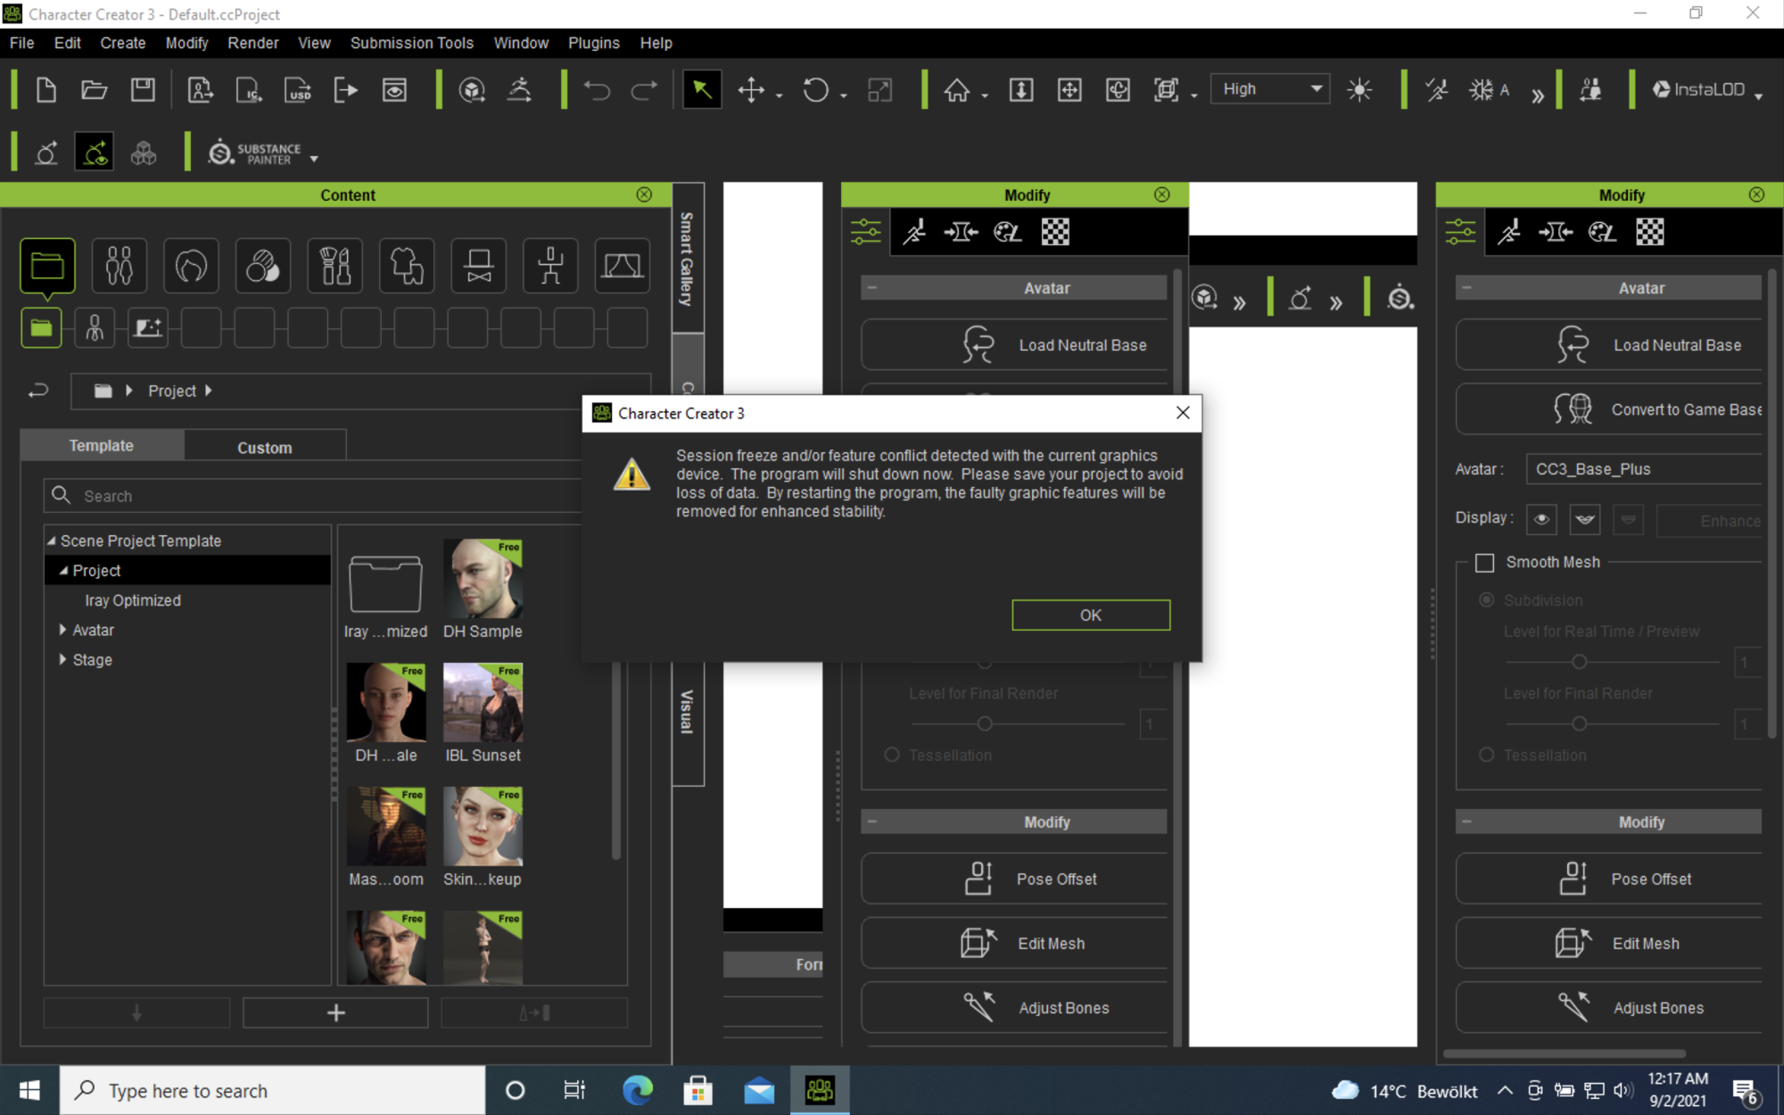Toggle the highlighted character edit mode icon
This screenshot has height=1115, width=1784.
95,153
